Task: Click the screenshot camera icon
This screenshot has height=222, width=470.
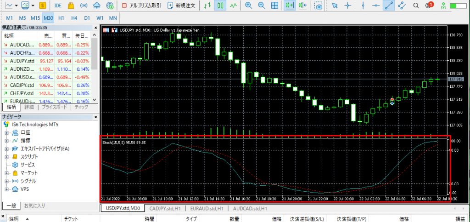Action: click(319, 6)
